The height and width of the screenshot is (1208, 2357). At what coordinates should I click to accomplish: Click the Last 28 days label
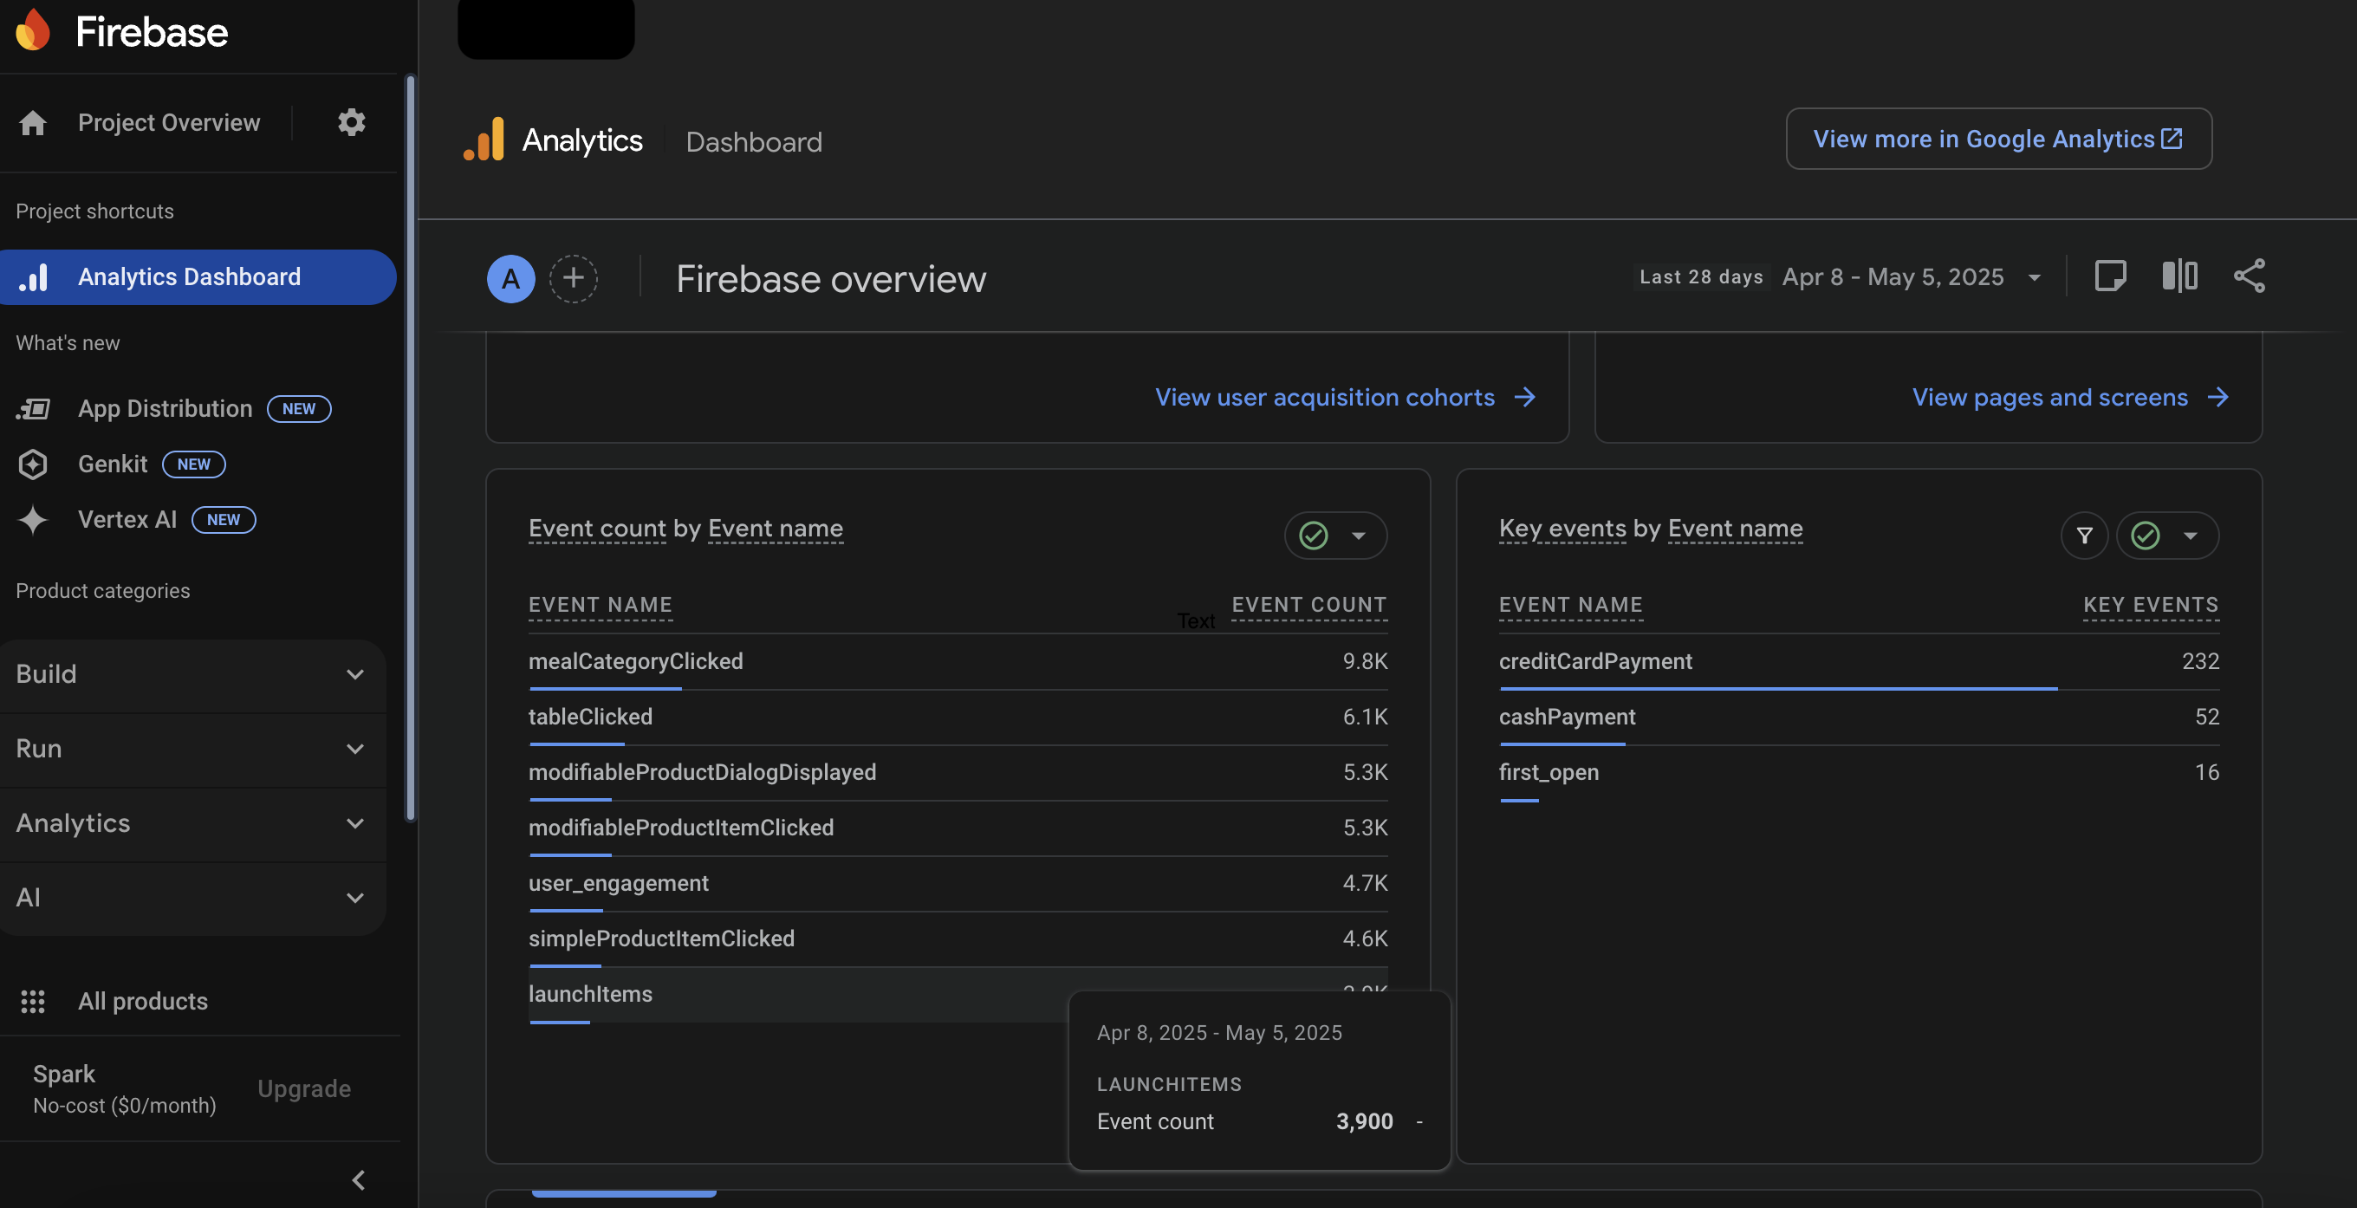[x=1701, y=277]
